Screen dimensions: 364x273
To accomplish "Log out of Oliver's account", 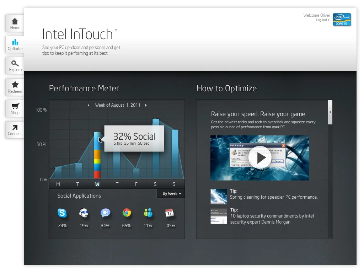I will [322, 20].
